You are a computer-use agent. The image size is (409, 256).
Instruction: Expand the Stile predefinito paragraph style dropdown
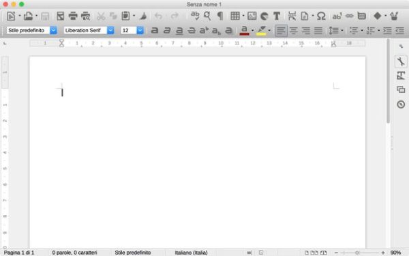click(53, 30)
